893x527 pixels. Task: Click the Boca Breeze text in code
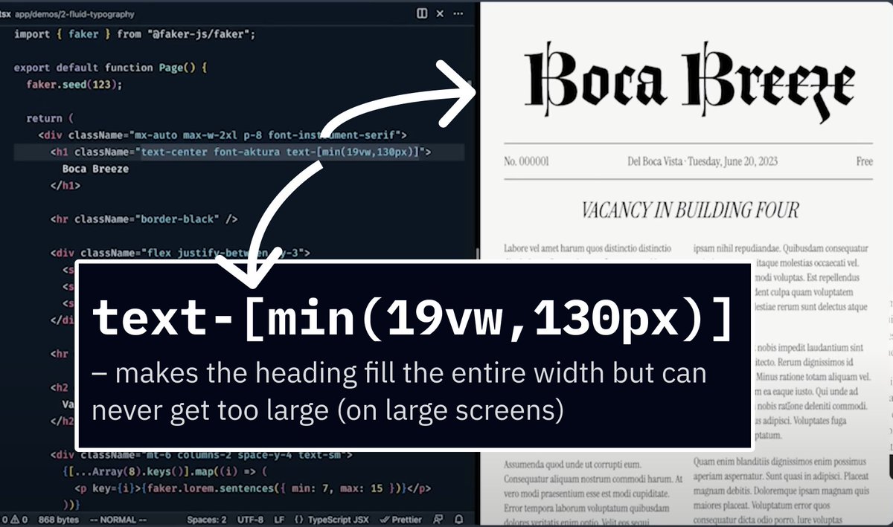click(95, 169)
